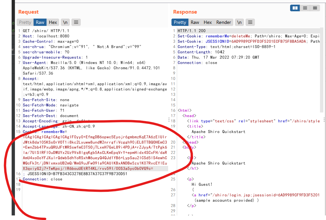Screen dimensions: 326x220
Task: Choose side-by-side split layout icon
Action: point(295,8)
